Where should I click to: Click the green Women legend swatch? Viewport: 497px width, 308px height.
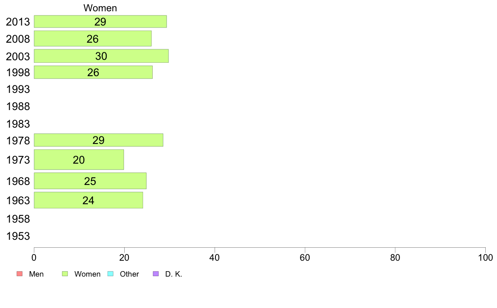point(65,274)
